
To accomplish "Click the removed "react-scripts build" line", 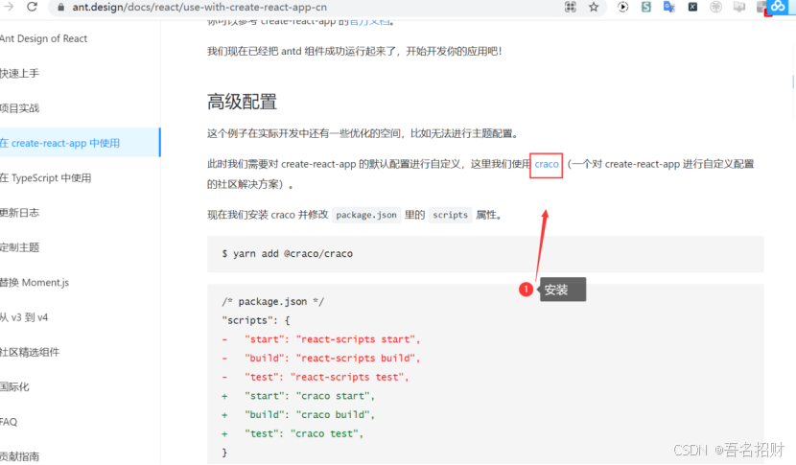I will click(321, 359).
